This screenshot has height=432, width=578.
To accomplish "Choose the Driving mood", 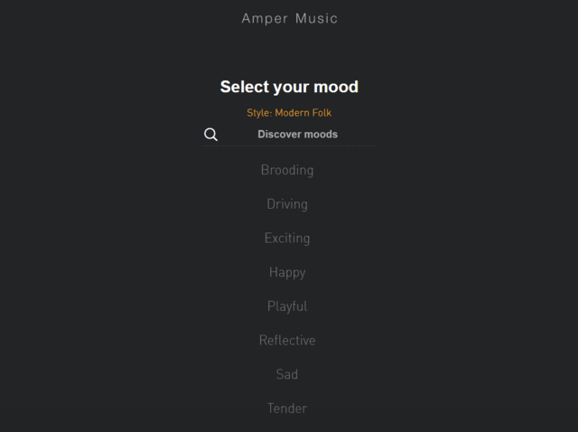I will coord(287,204).
